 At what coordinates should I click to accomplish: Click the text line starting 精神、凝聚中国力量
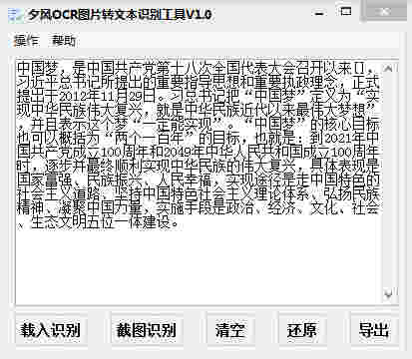pos(198,207)
